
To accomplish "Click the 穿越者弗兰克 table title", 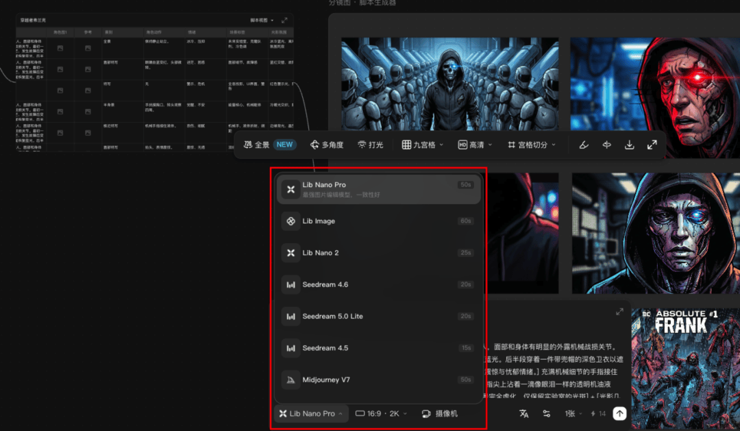I will (33, 21).
